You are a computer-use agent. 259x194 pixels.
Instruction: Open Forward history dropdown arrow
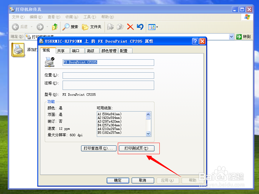coord(47,27)
